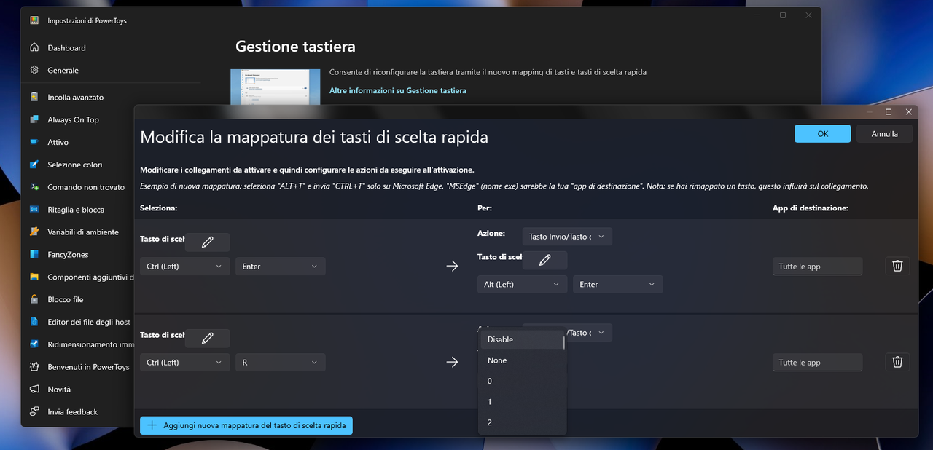Click Annulla to cancel changes
Image resolution: width=933 pixels, height=450 pixels.
[x=885, y=134]
